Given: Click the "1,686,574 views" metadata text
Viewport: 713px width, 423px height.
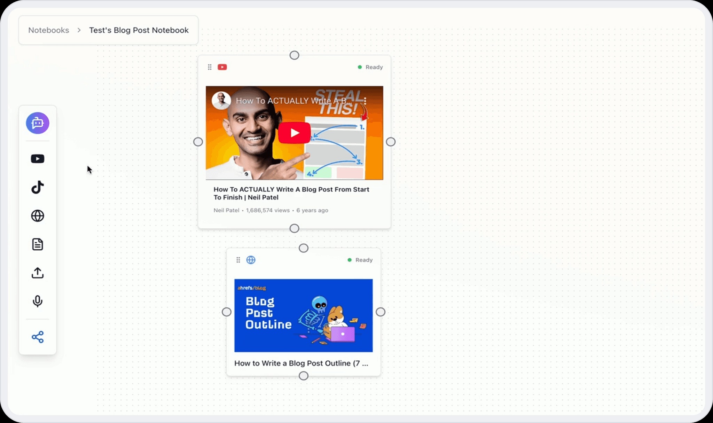Looking at the screenshot, I should pos(268,210).
